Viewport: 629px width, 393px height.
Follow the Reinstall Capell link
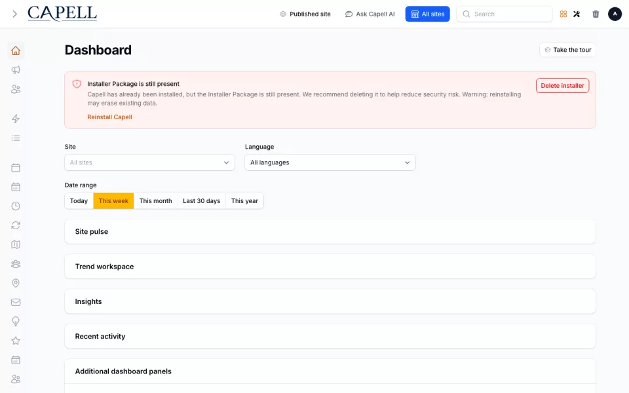[x=109, y=117]
